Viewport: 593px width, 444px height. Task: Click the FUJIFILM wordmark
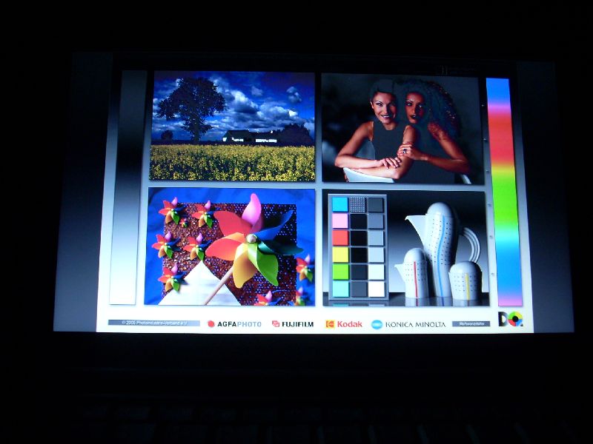click(298, 324)
